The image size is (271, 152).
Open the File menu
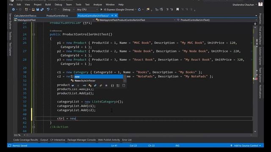point(11,5)
